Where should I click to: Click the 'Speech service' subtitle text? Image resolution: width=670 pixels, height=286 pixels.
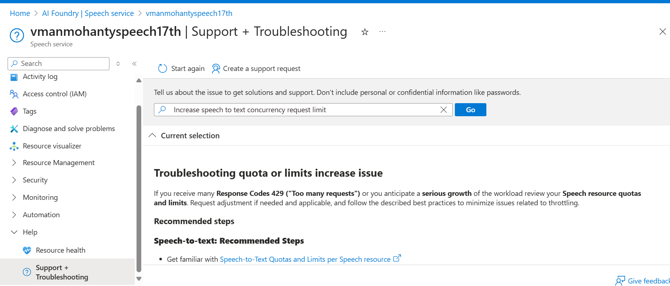tap(51, 44)
